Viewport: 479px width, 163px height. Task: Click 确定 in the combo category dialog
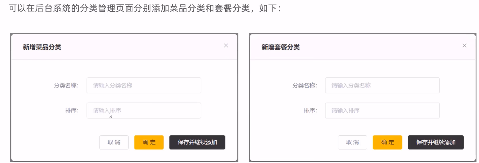click(387, 142)
